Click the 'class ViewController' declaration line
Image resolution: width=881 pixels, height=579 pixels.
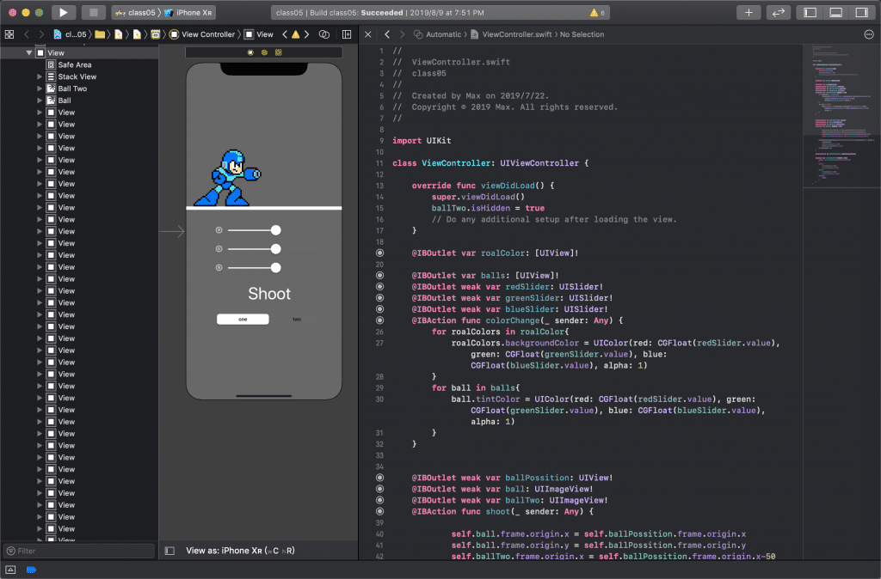click(490, 163)
